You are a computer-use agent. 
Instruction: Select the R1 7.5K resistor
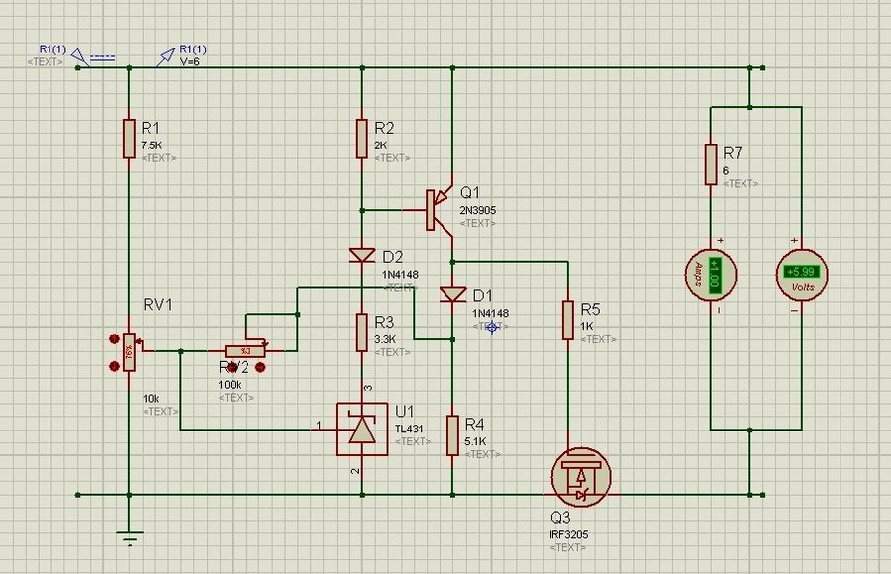point(129,139)
